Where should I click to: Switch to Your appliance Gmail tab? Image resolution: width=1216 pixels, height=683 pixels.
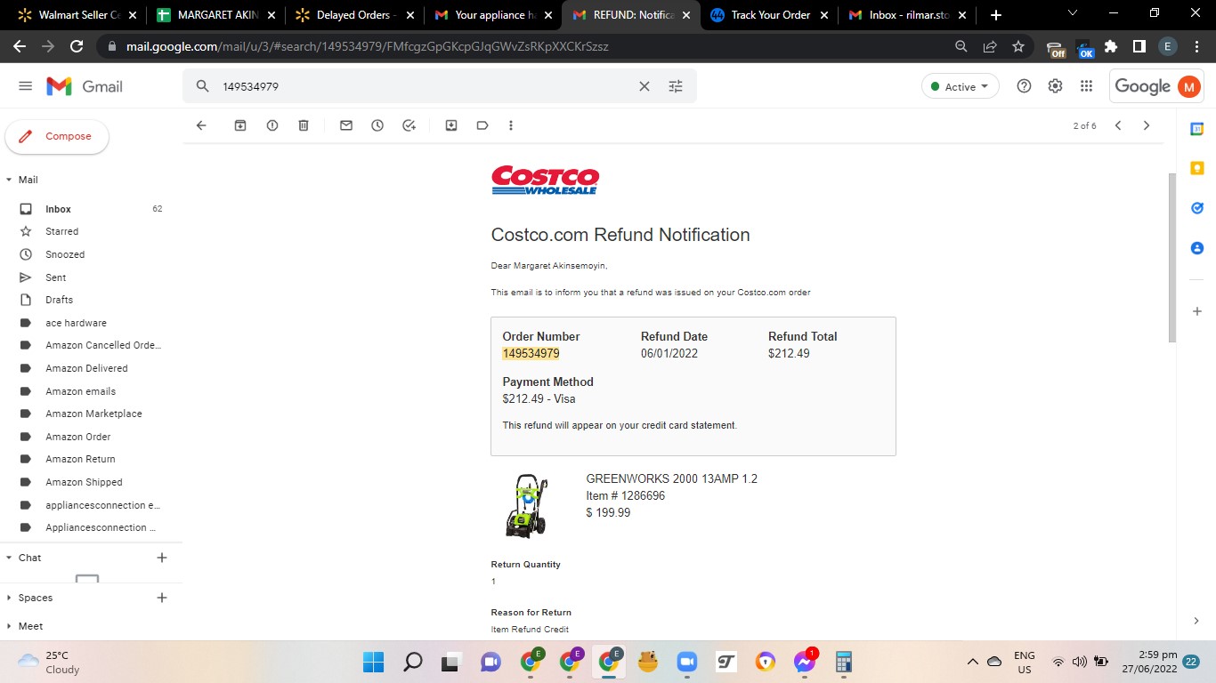pyautogui.click(x=492, y=15)
